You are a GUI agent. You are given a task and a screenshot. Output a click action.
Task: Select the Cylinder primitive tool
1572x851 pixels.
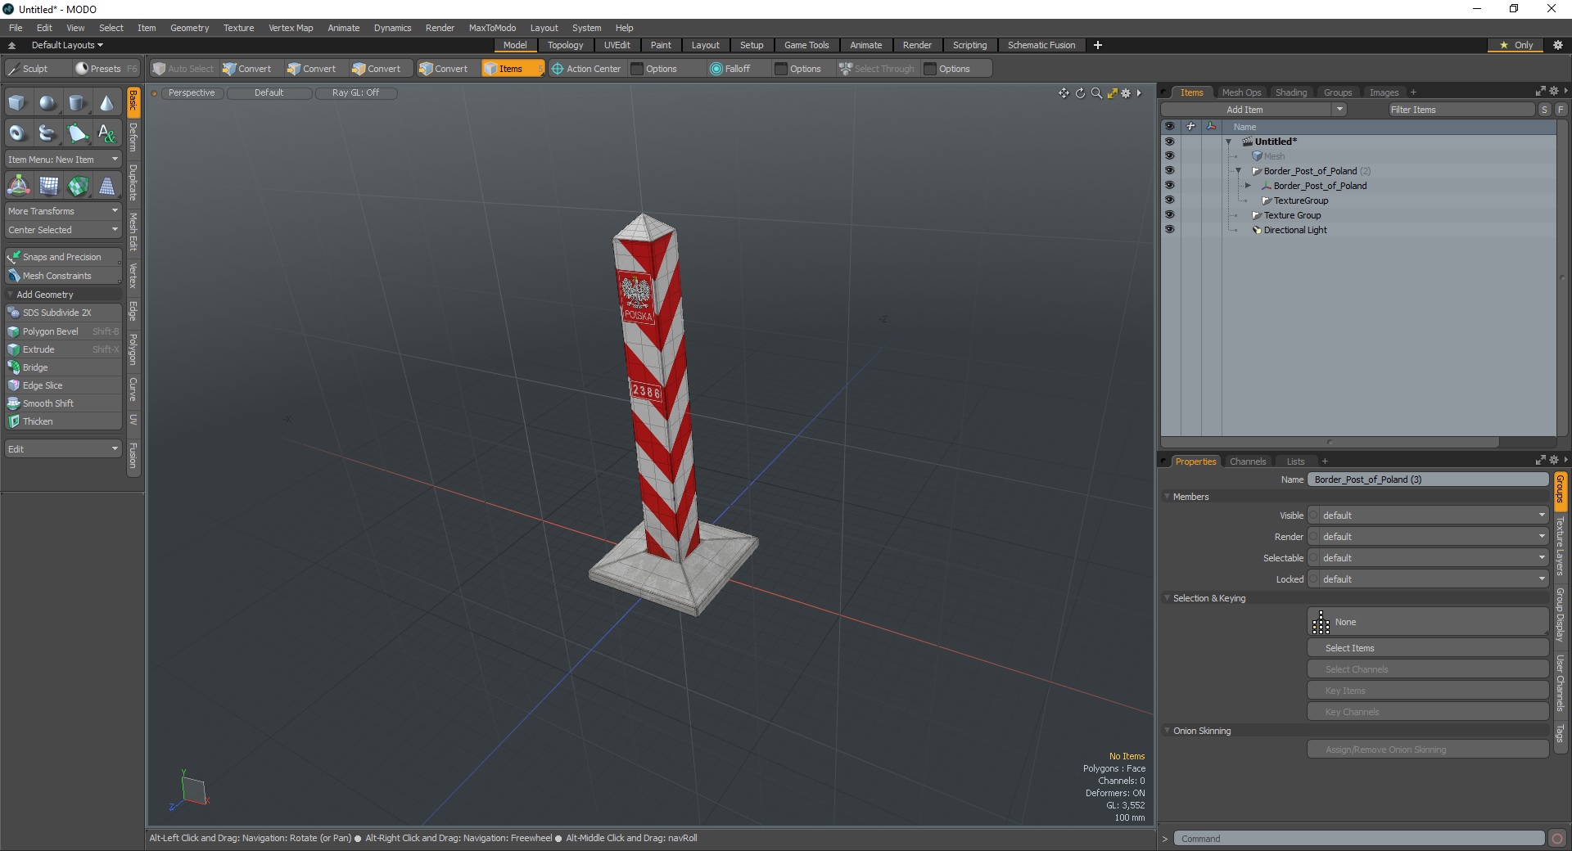[78, 103]
